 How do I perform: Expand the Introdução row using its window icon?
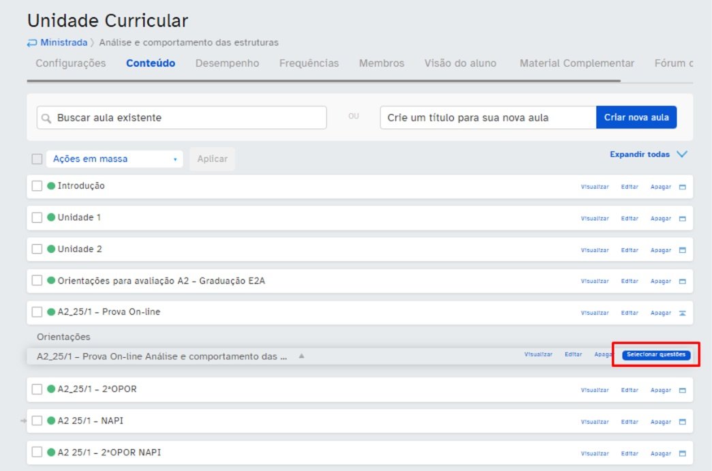point(682,187)
